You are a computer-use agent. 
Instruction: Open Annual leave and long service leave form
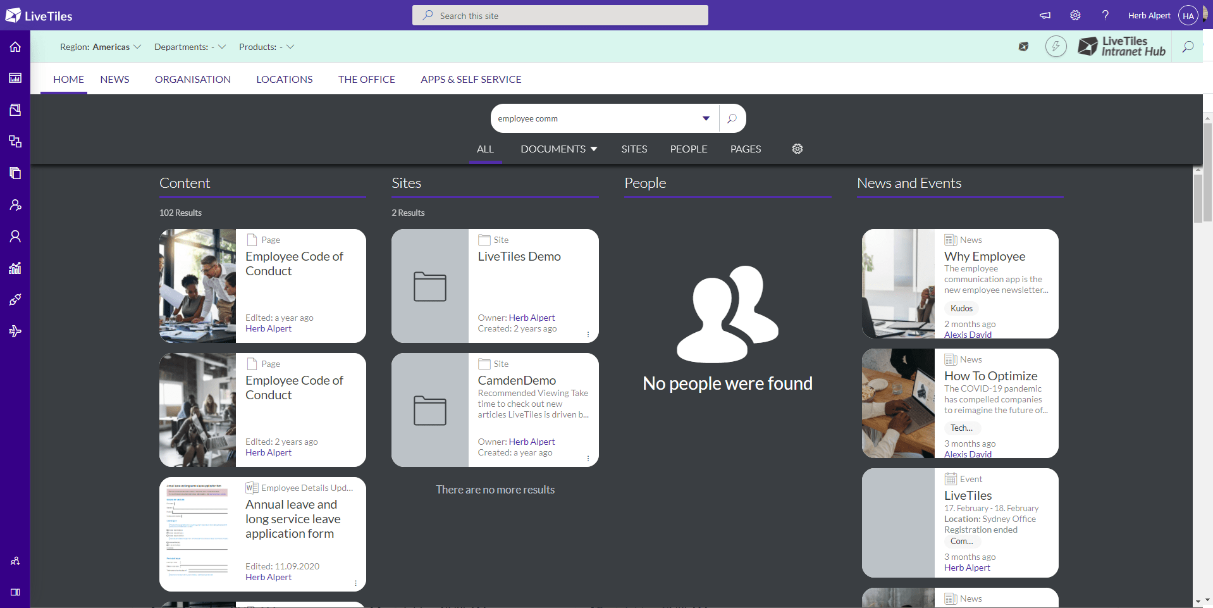pos(293,519)
